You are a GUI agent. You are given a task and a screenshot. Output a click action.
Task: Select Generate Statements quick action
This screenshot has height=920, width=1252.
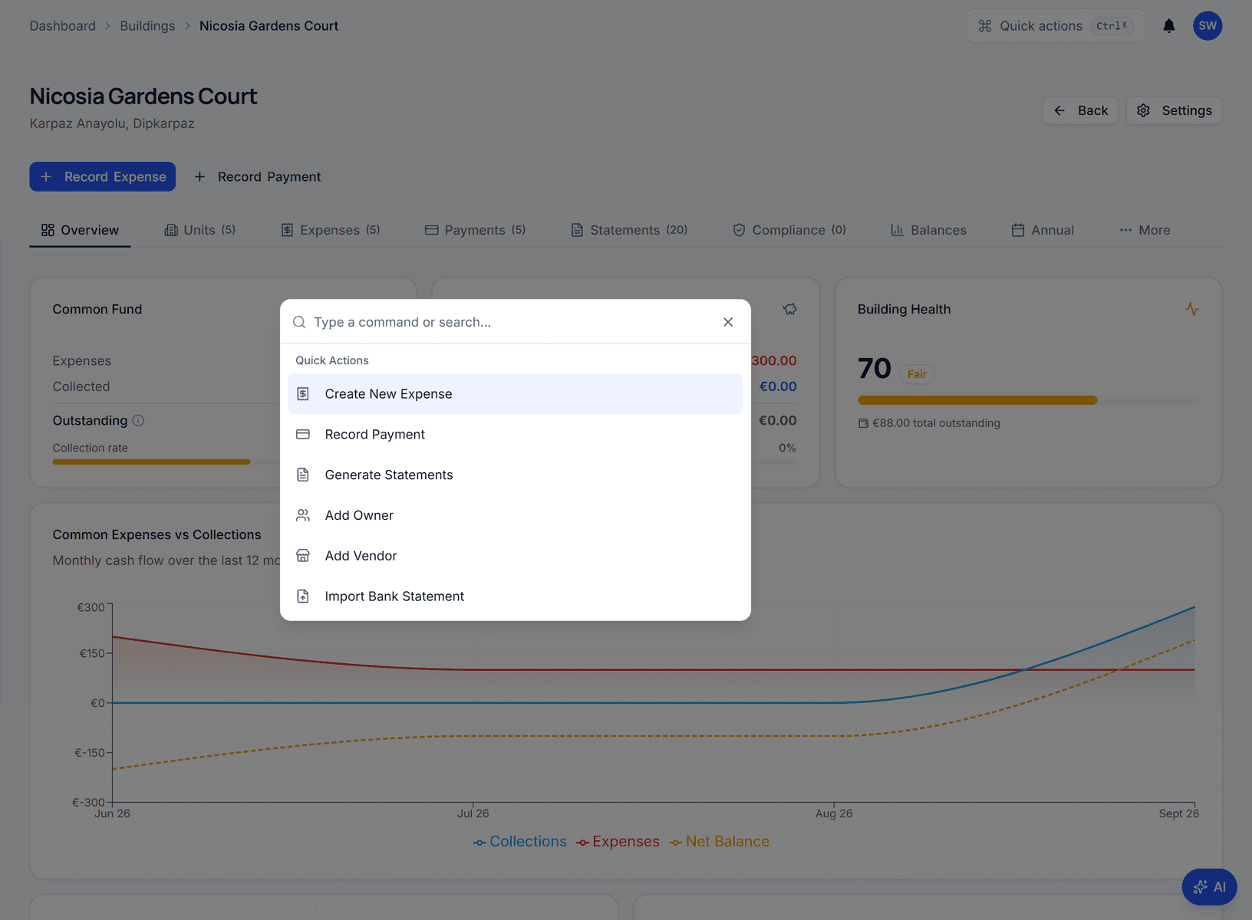pos(516,475)
